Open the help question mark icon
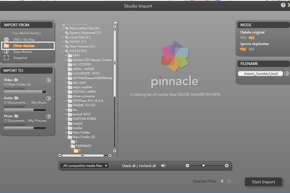This screenshot has width=290, height=193. [x=283, y=5]
